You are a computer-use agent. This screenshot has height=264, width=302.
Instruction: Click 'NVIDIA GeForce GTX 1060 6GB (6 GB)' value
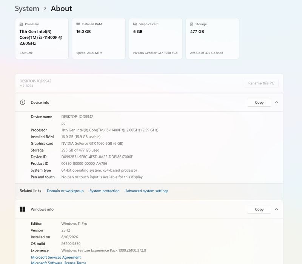coord(92,144)
